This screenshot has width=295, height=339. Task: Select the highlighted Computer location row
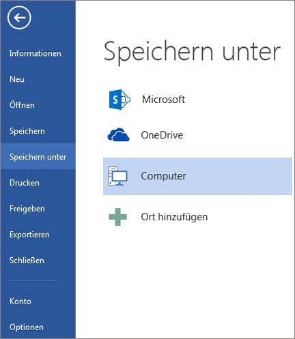(x=197, y=176)
